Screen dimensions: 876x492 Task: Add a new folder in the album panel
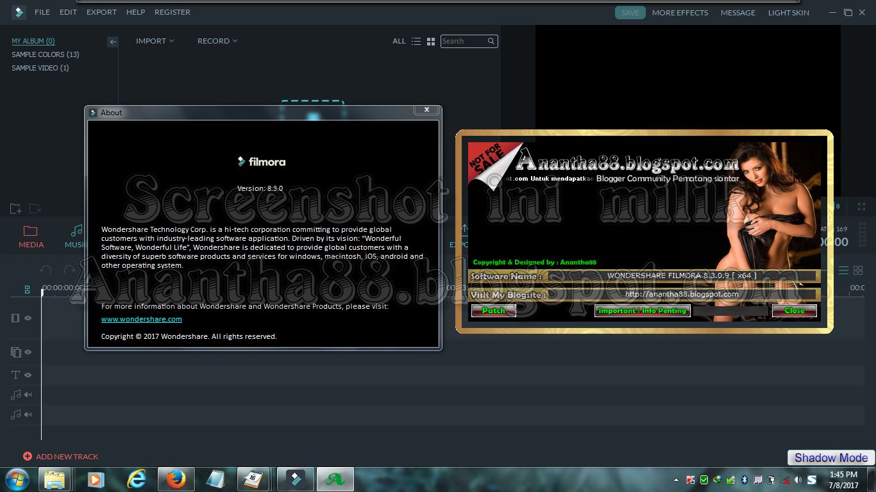(x=16, y=209)
